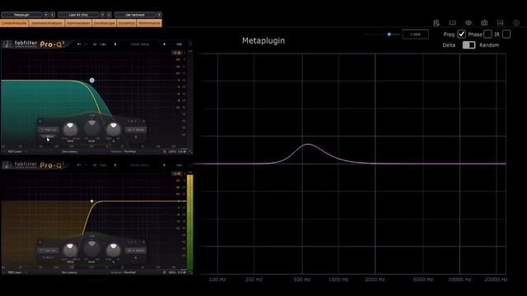Image resolution: width=527 pixels, height=296 pixels.
Task: Click the chart/graph icon in top-right
Action: [500, 23]
